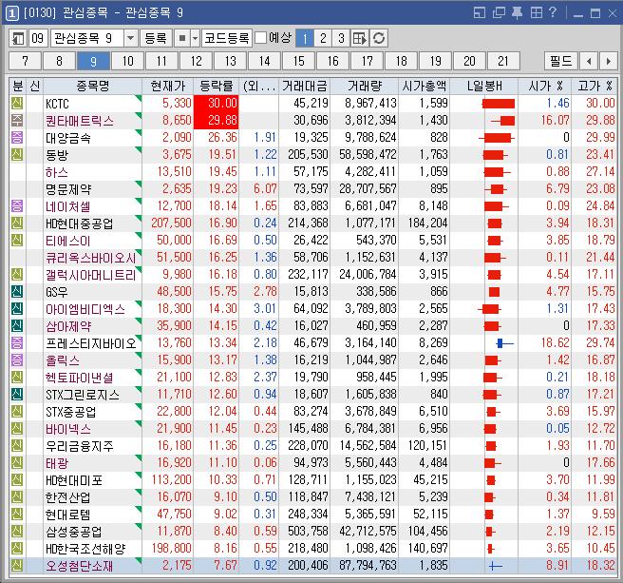Select the 올릭스 stock name
This screenshot has width=623, height=583.
pos(63,360)
